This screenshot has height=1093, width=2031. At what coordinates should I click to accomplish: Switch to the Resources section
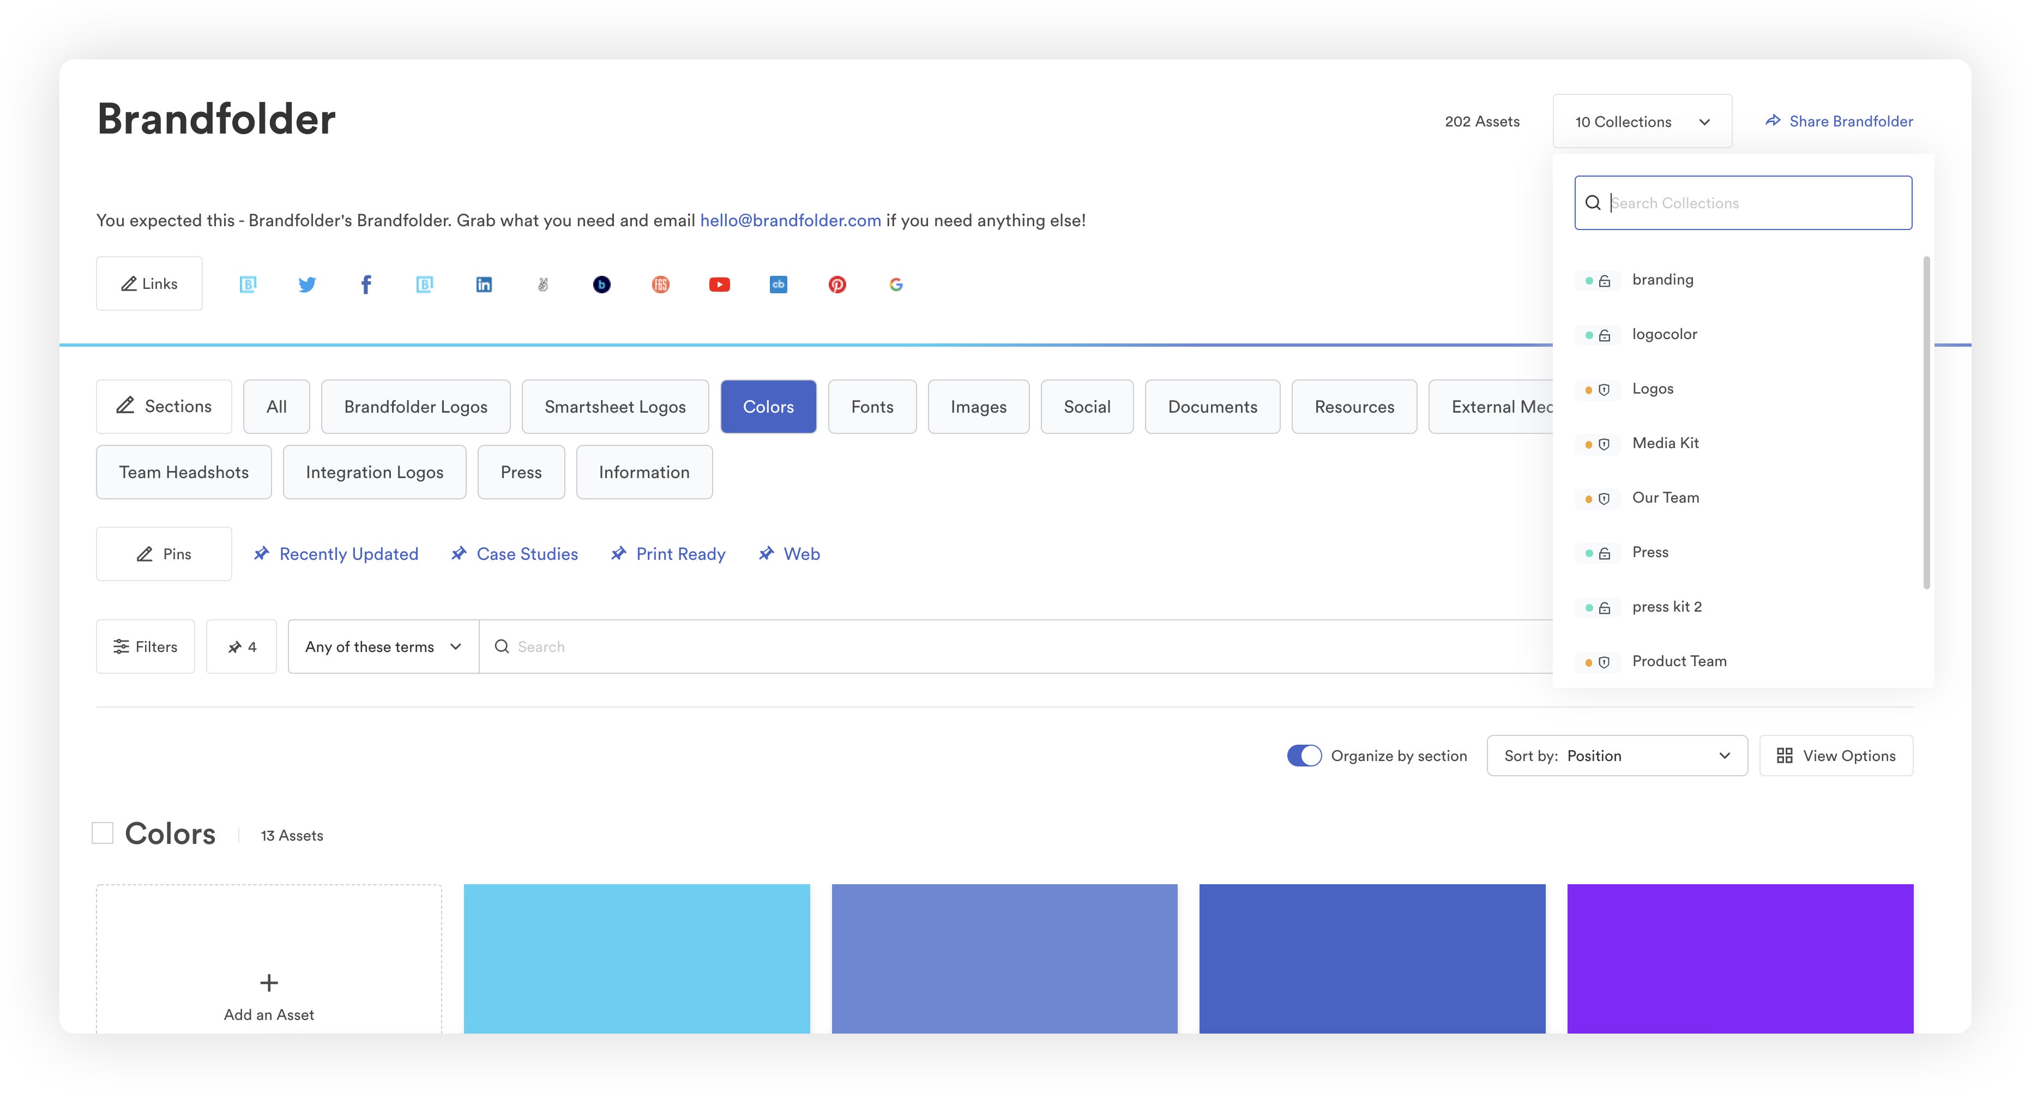click(1354, 407)
